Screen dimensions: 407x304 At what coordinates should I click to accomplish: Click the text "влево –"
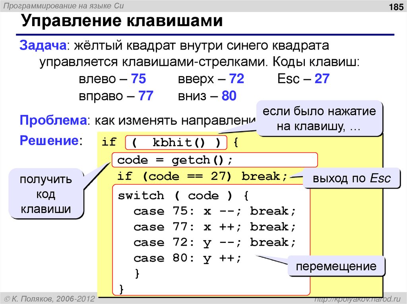pos(103,79)
